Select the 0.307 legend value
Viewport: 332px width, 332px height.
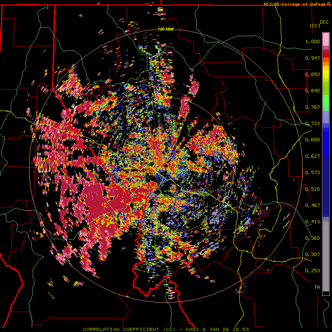pos(312,255)
